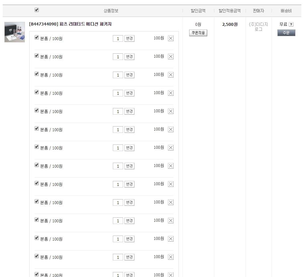Image resolution: width=303 pixels, height=277 pixels.
Task: Remove the second option row with its X icon
Action: tap(171, 57)
